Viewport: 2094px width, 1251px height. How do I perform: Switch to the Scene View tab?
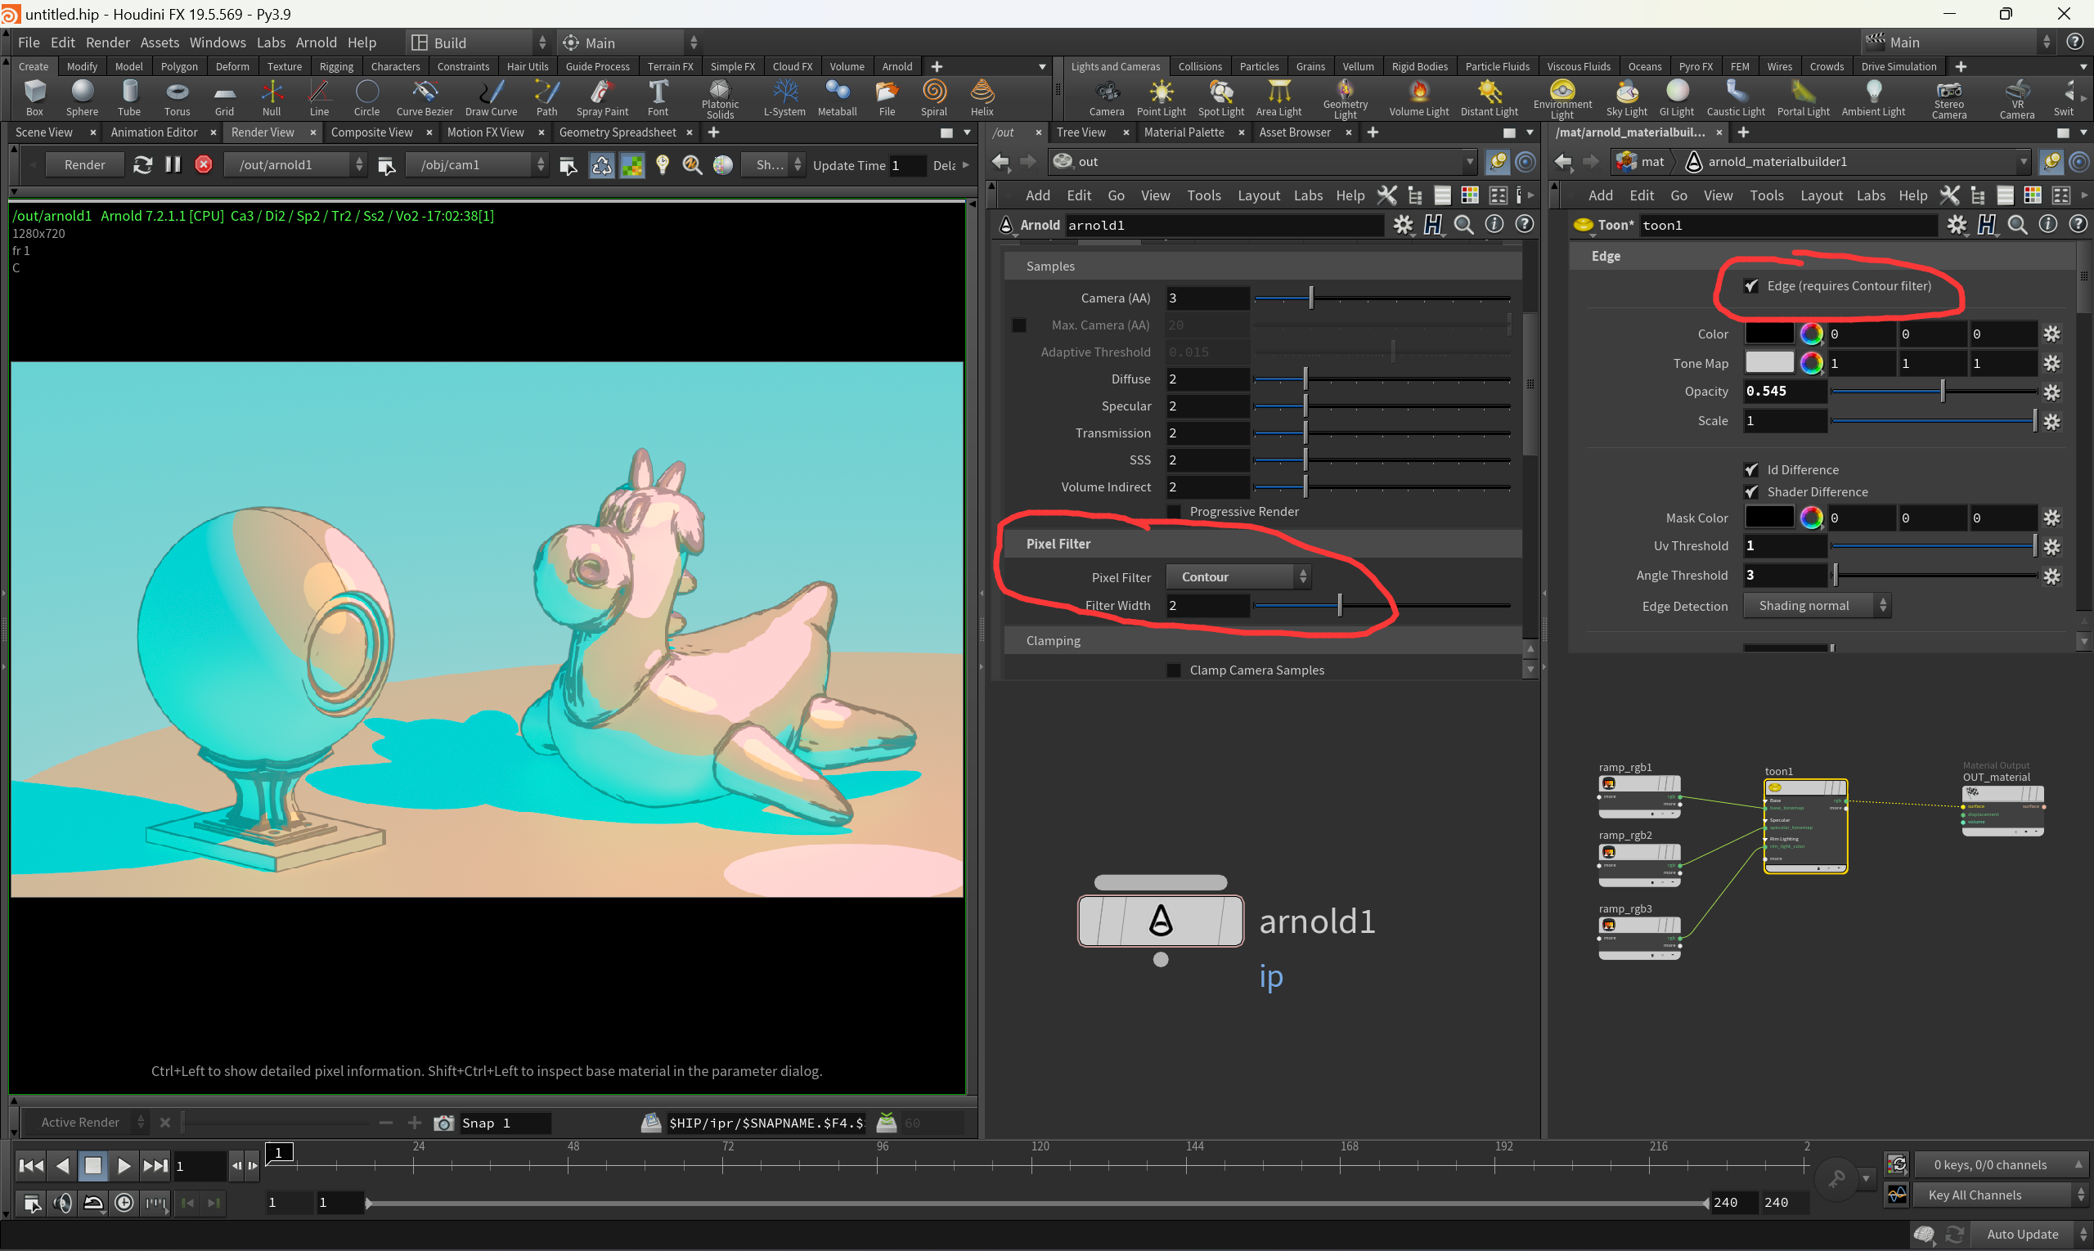[x=44, y=132]
